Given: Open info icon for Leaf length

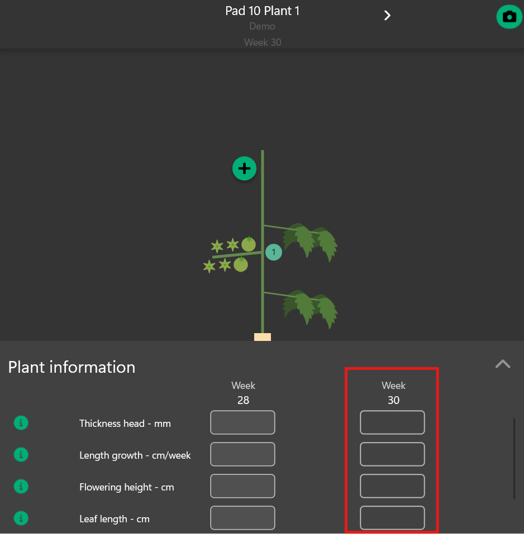Looking at the screenshot, I should [21, 518].
